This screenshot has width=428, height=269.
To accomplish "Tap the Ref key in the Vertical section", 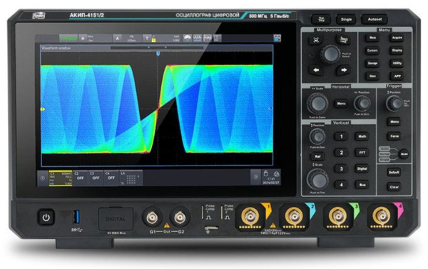I will [x=317, y=157].
